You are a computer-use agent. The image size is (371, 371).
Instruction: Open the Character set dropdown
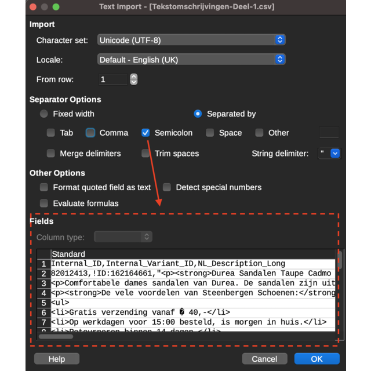tap(191, 40)
